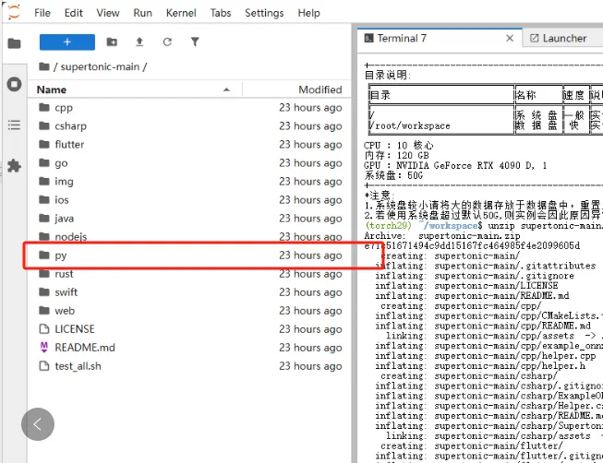603x463 pixels.
Task: Click the Launcher tab icon
Action: [534, 38]
